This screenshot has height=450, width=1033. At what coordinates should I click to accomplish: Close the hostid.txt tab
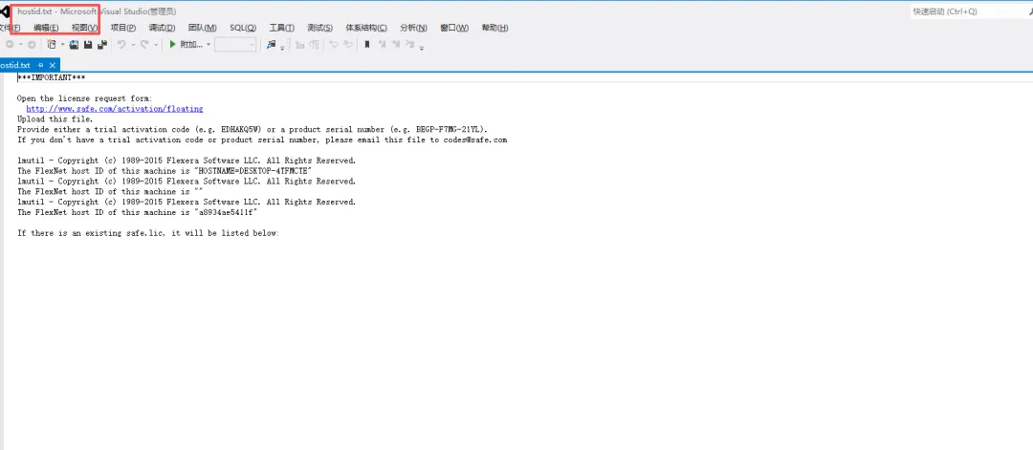click(x=53, y=65)
